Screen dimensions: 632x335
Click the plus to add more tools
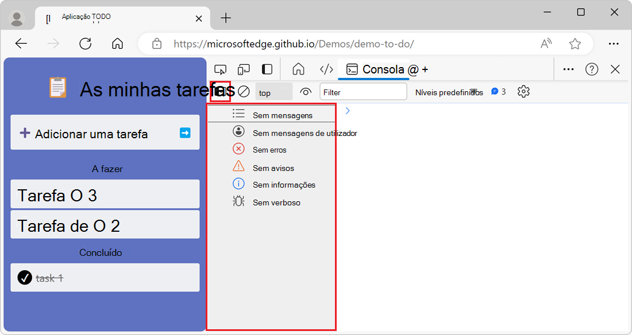pos(425,69)
